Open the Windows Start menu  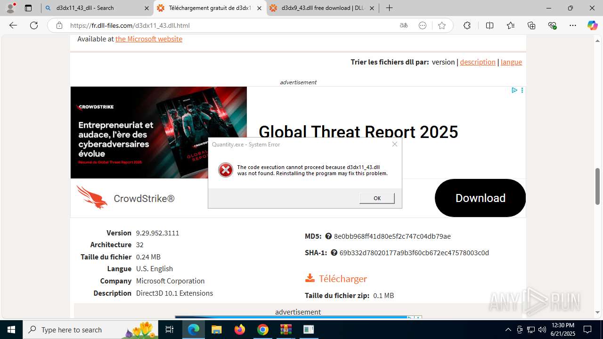[11, 330]
